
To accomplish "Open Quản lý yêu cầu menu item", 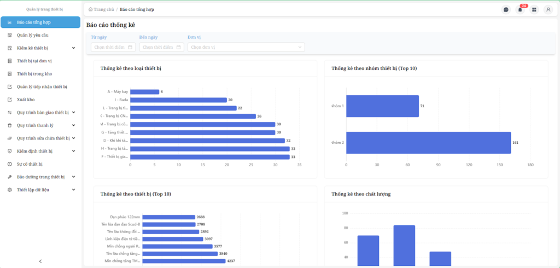I will pyautogui.click(x=33, y=35).
